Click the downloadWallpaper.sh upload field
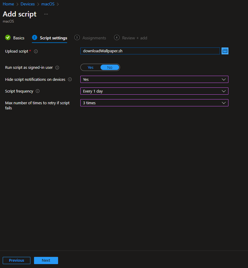248x268 pixels. tap(150, 51)
